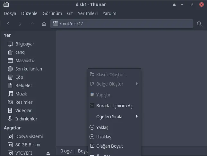Open the Yardım menu
207x156 pixels.
[109, 13]
